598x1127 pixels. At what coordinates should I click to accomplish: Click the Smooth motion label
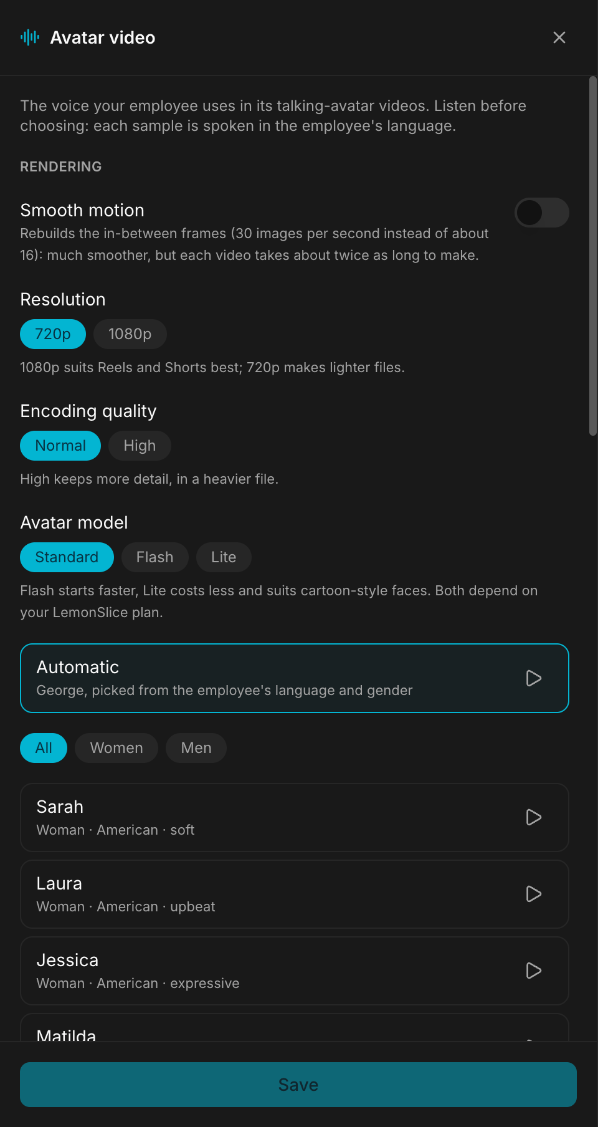(82, 211)
